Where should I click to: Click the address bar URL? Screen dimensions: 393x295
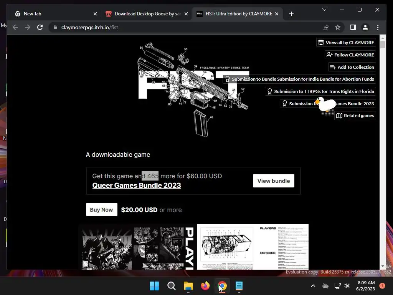[89, 27]
